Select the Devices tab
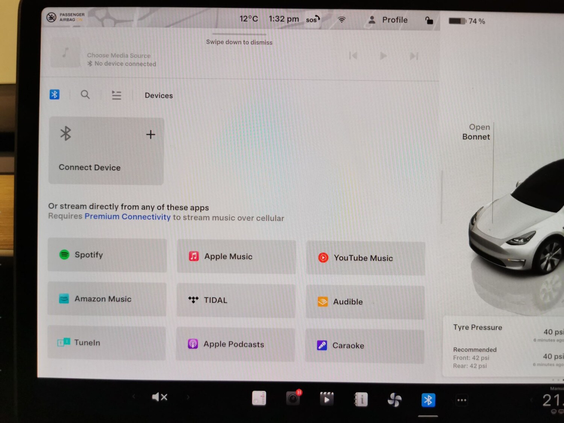The height and width of the screenshot is (423, 564). click(158, 95)
